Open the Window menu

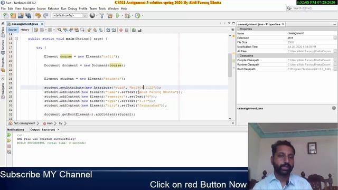point(113,8)
